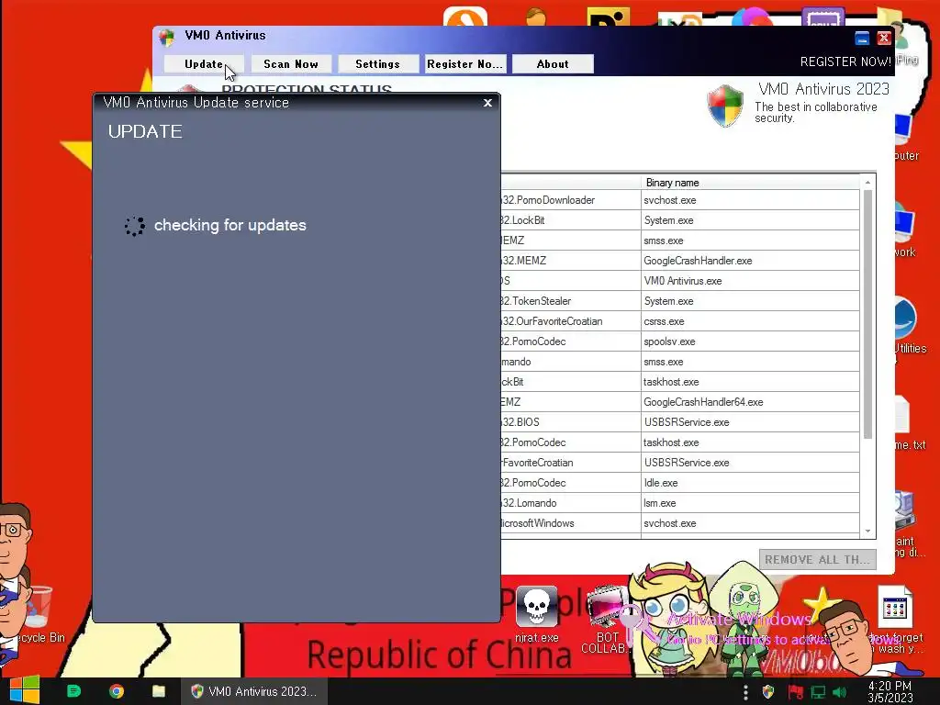The width and height of the screenshot is (940, 705).
Task: Open the About section
Action: tap(553, 64)
